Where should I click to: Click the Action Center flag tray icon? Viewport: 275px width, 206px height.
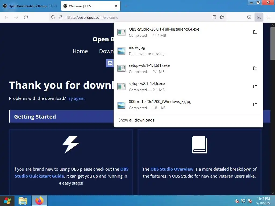tap(250, 201)
